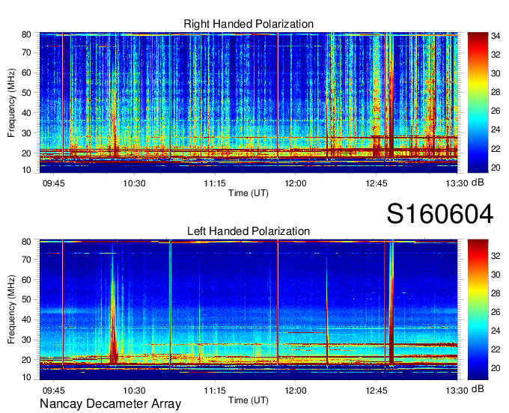509x413 pixels.
Task: Click the 50 MHz tick of the Right Handed plot
Action: point(26,93)
